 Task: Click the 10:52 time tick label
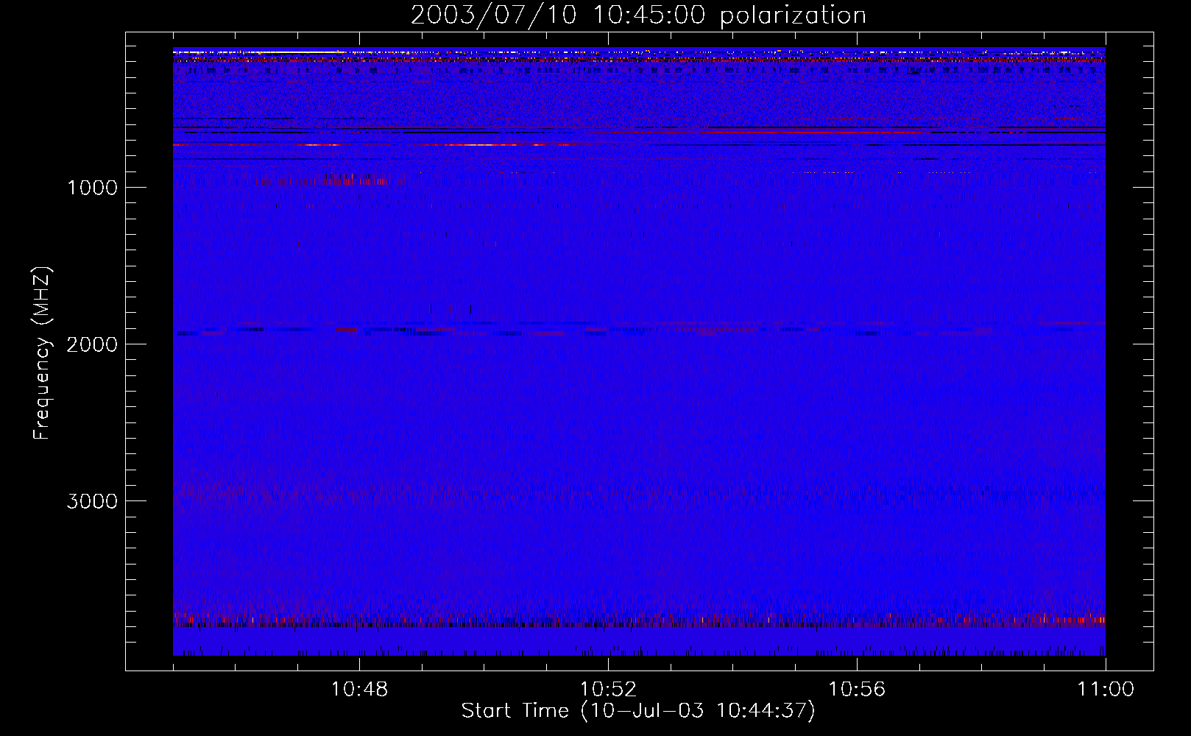[608, 690]
